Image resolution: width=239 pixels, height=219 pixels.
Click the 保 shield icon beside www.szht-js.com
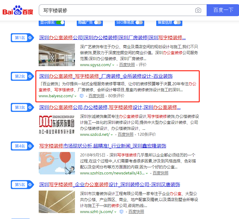tap(121, 212)
